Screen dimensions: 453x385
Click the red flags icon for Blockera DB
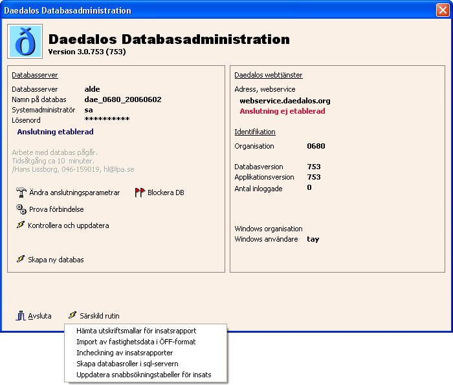click(140, 192)
